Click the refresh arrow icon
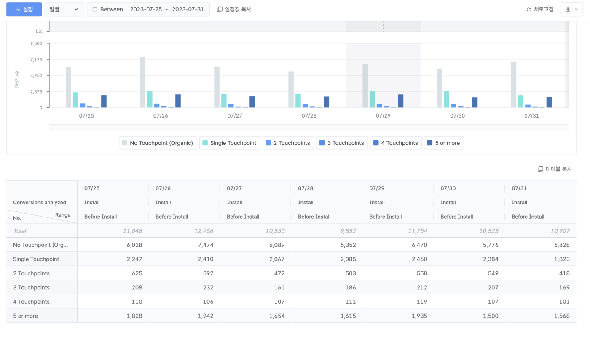 (x=529, y=9)
